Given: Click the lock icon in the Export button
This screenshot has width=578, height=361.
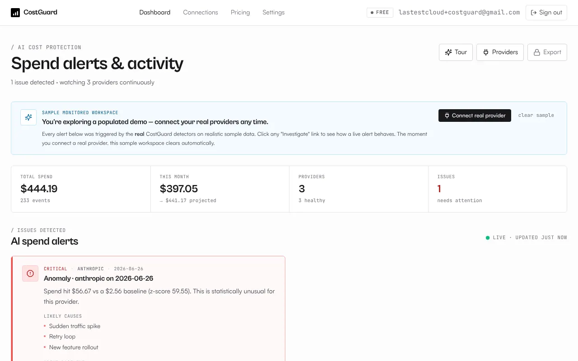Looking at the screenshot, I should point(537,52).
